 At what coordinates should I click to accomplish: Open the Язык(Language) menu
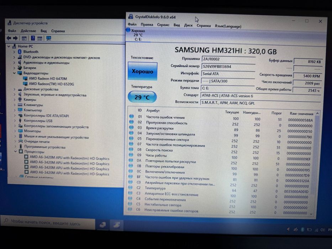pos(228,26)
